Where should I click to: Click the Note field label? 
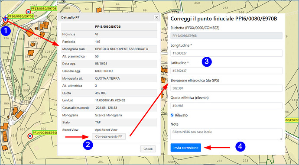175,124
